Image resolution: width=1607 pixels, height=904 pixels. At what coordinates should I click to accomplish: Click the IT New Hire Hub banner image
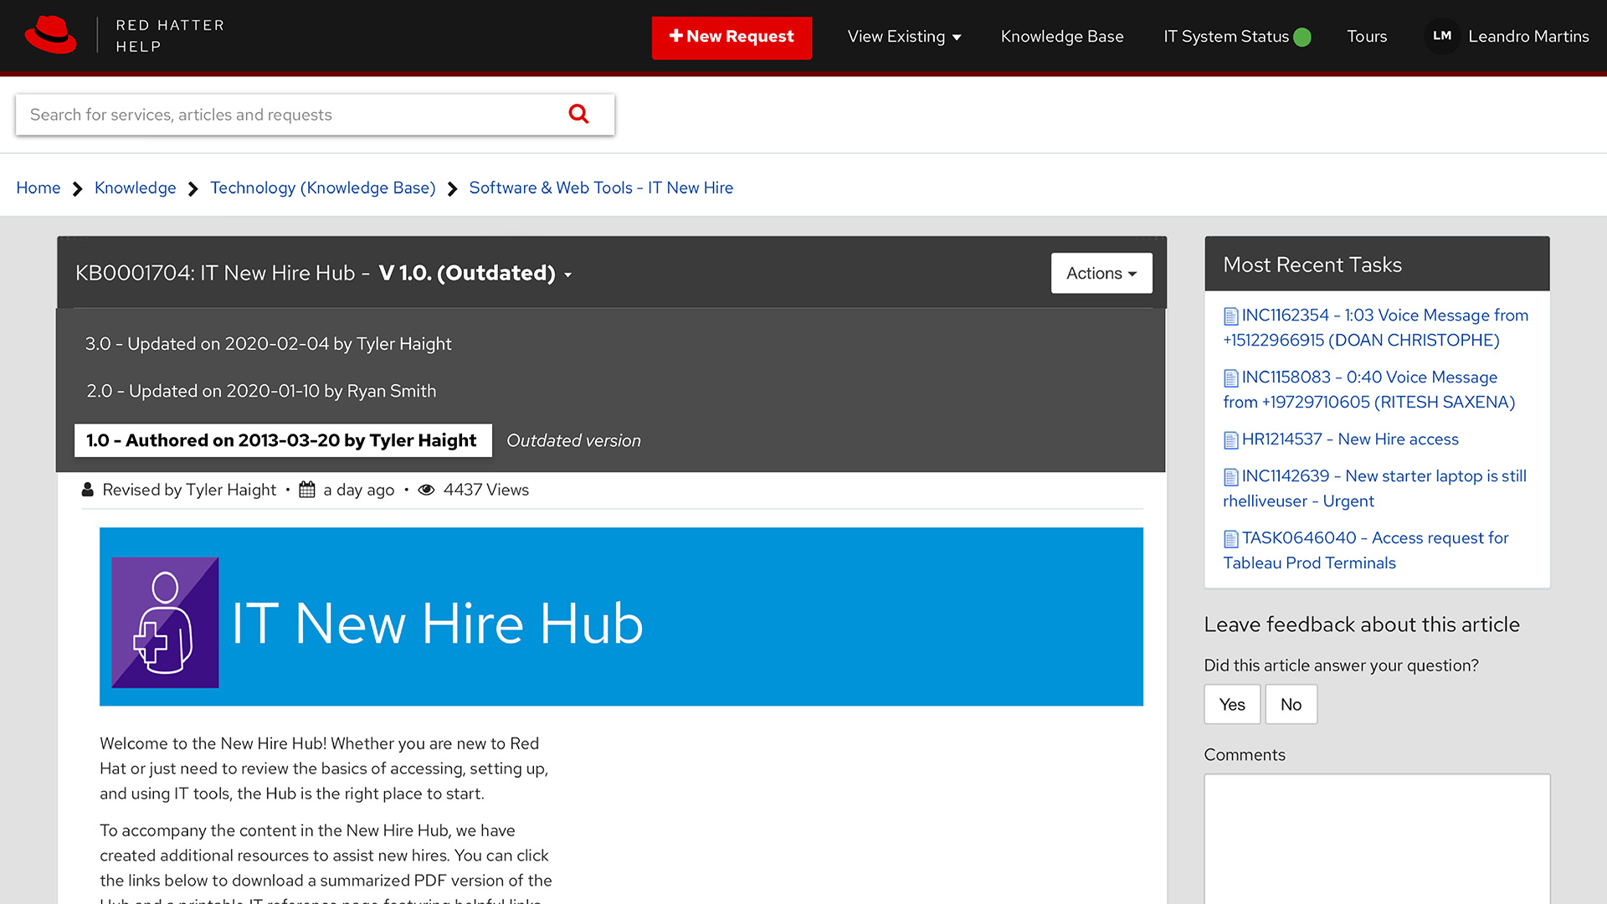(621, 616)
